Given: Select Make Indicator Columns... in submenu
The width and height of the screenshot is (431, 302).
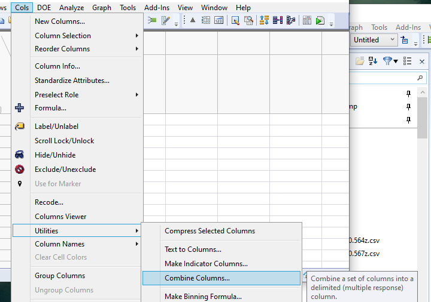Looking at the screenshot, I should point(206,264).
